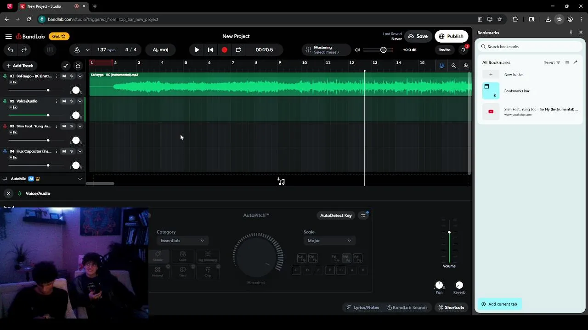The height and width of the screenshot is (330, 588).
Task: Click the add-loop music note icon
Action: coord(281,181)
